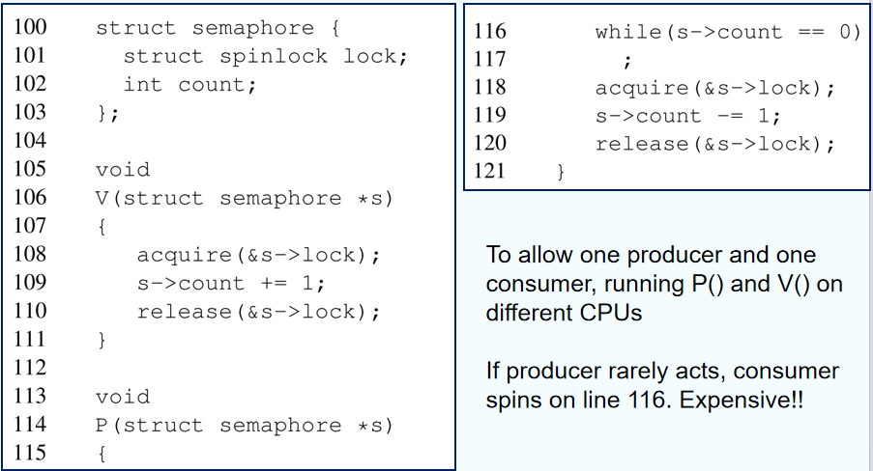
Task: Click 'release(&s->lock);' on line 110
Action: coord(258,312)
